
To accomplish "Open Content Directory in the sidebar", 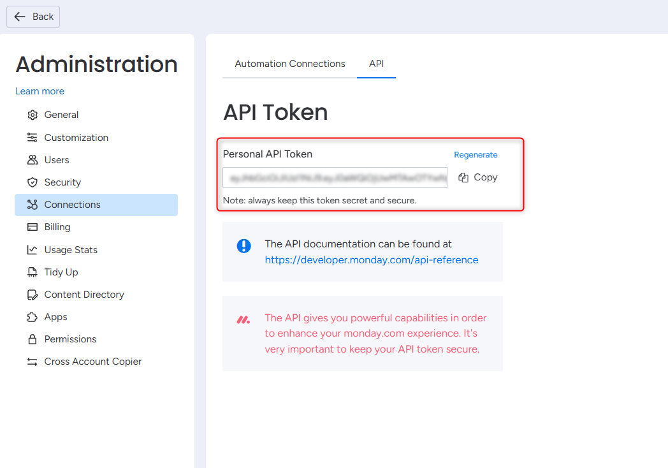I will point(84,295).
